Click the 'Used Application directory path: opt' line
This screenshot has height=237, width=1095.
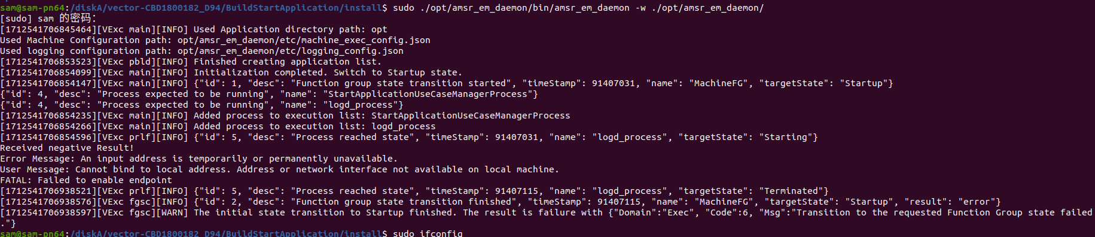(194, 29)
